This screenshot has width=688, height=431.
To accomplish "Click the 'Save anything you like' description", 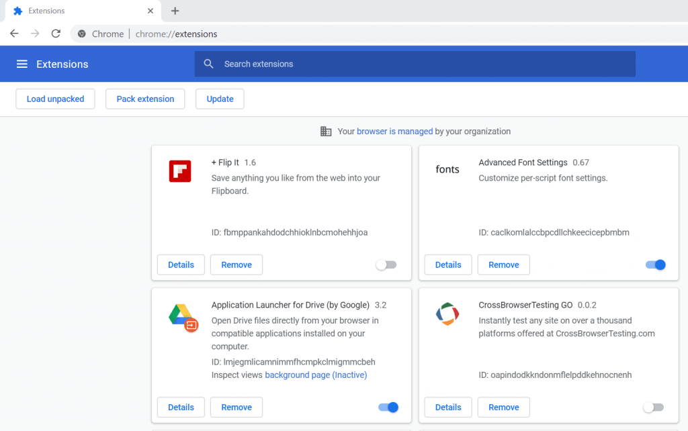I will point(296,185).
